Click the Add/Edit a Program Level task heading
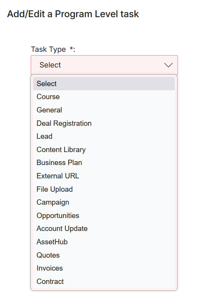 (x=73, y=14)
